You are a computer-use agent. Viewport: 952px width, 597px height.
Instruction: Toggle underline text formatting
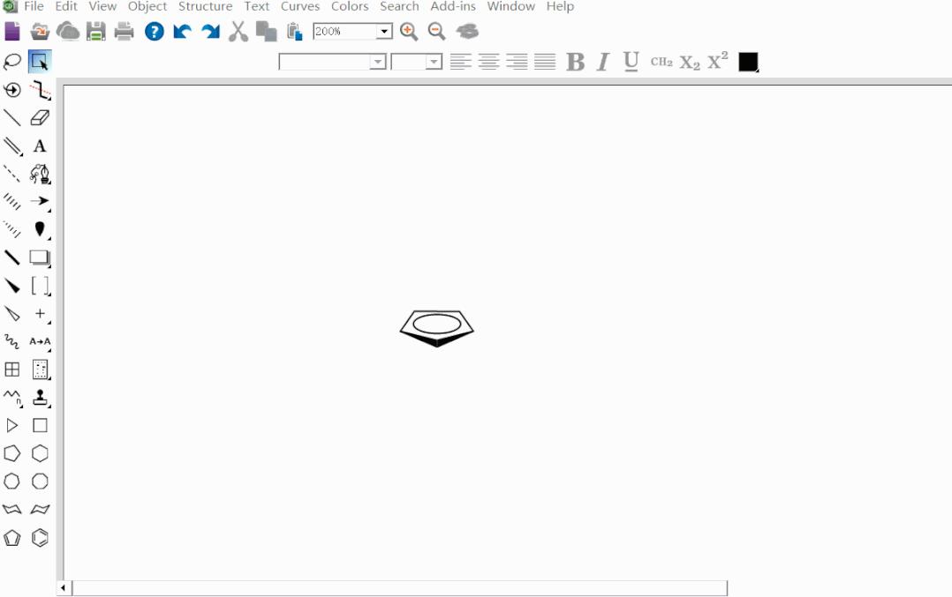click(630, 62)
